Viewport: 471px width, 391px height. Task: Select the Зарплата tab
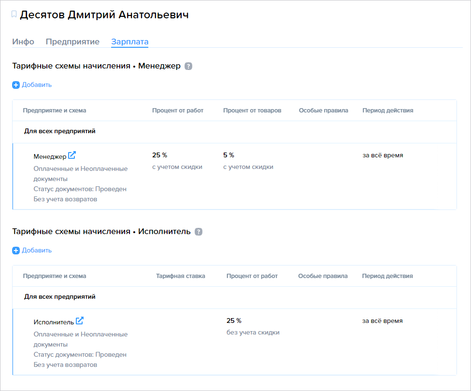point(130,42)
